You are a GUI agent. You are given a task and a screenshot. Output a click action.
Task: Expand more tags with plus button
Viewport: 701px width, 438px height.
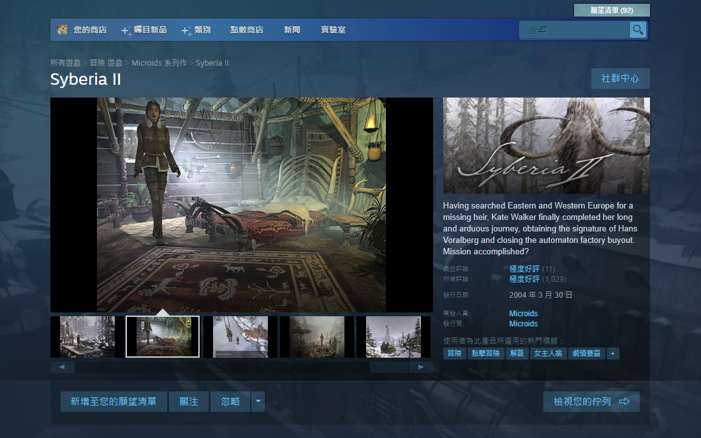[612, 354]
